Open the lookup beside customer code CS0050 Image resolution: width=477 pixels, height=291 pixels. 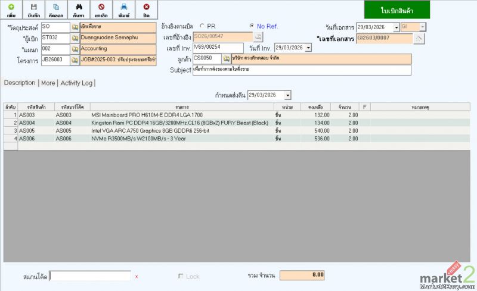pos(227,58)
